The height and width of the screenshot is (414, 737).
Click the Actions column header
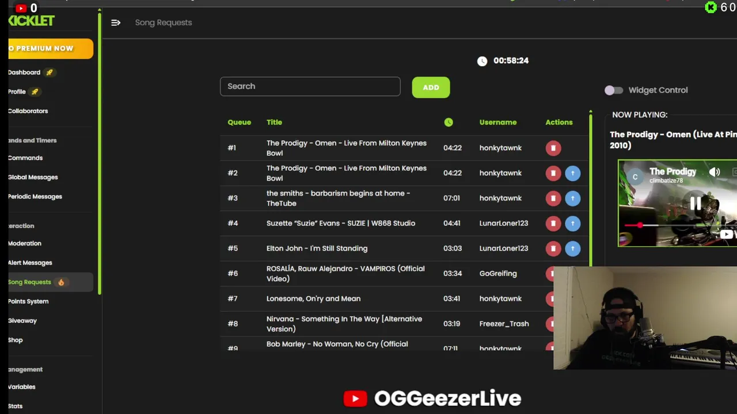coord(559,122)
